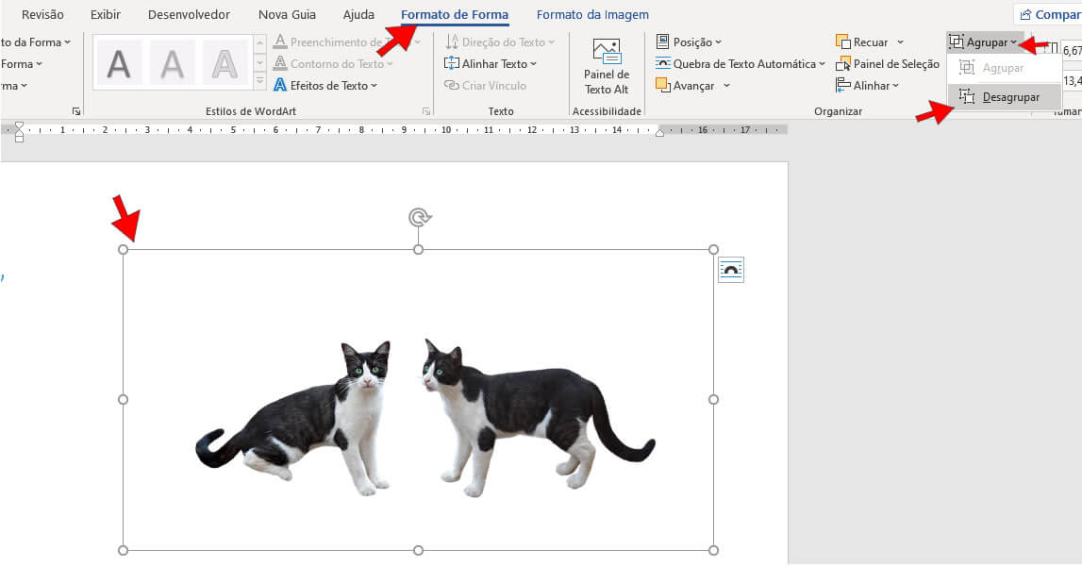The width and height of the screenshot is (1082, 566).
Task: Expand the cut-off 'to da Forma' dropdown
Action: point(35,42)
